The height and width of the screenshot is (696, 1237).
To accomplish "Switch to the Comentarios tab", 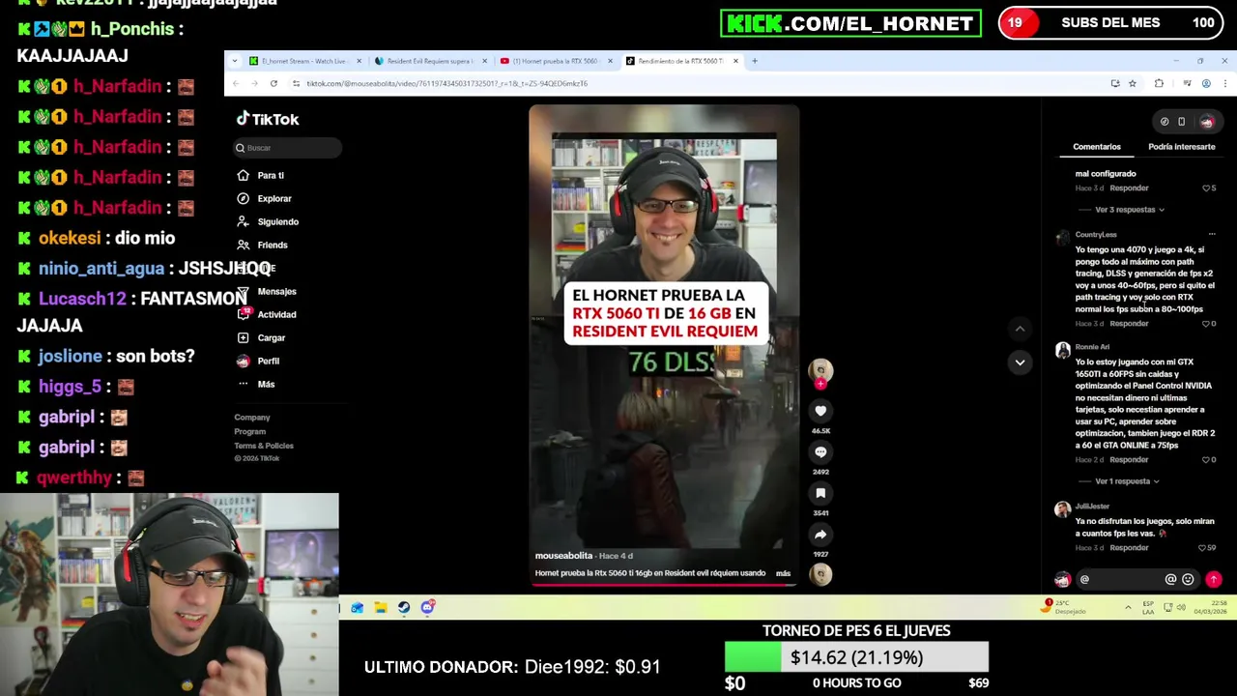I will (x=1096, y=147).
